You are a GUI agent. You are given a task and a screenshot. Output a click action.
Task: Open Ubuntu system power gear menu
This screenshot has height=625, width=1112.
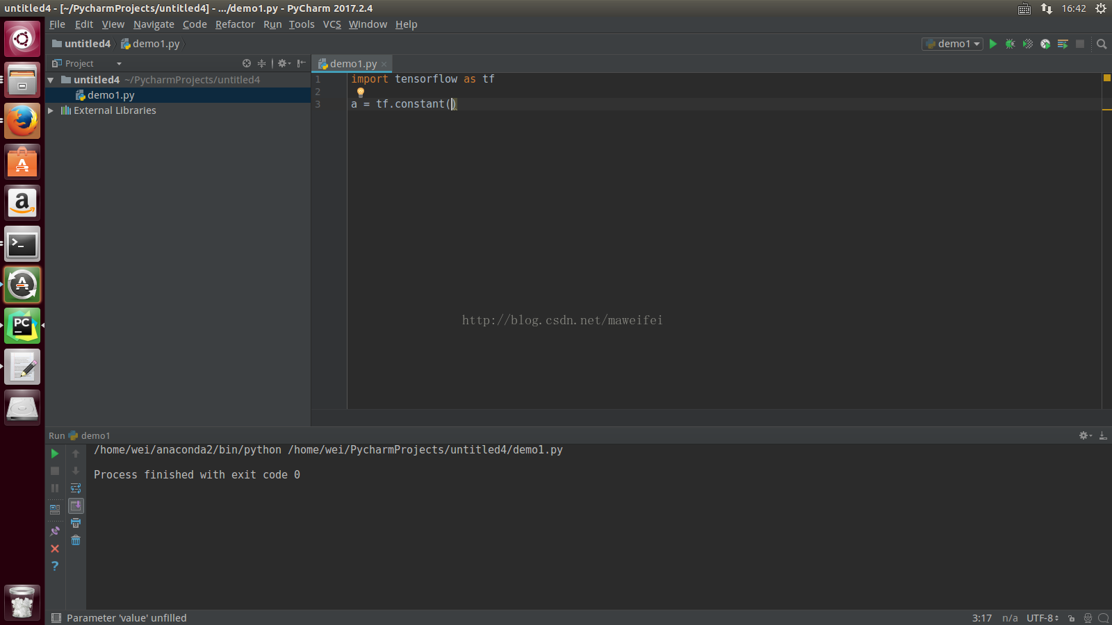click(1101, 8)
